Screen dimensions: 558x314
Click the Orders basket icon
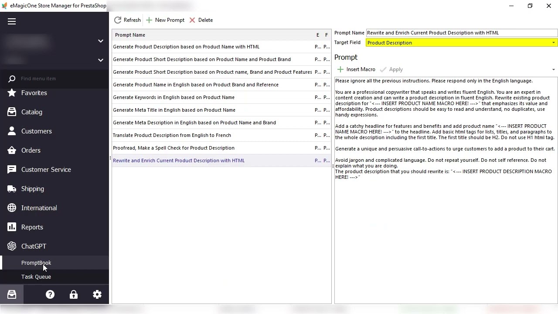[x=12, y=150]
